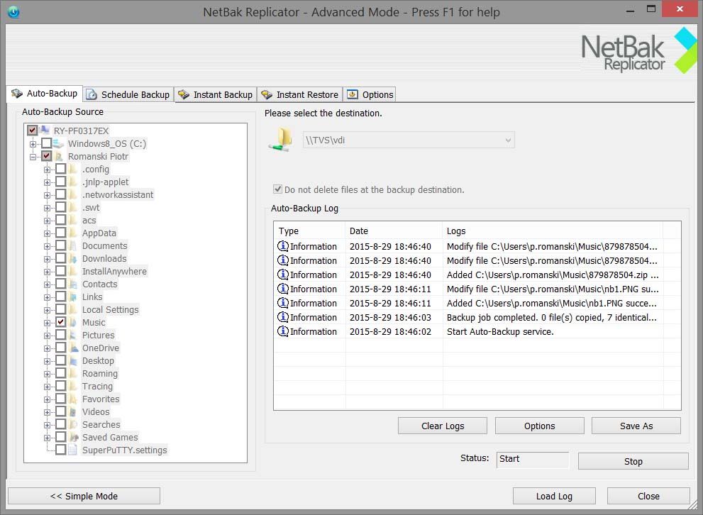Viewport: 703px width, 515px height.
Task: Click the Documents folder icon
Action: [x=73, y=245]
